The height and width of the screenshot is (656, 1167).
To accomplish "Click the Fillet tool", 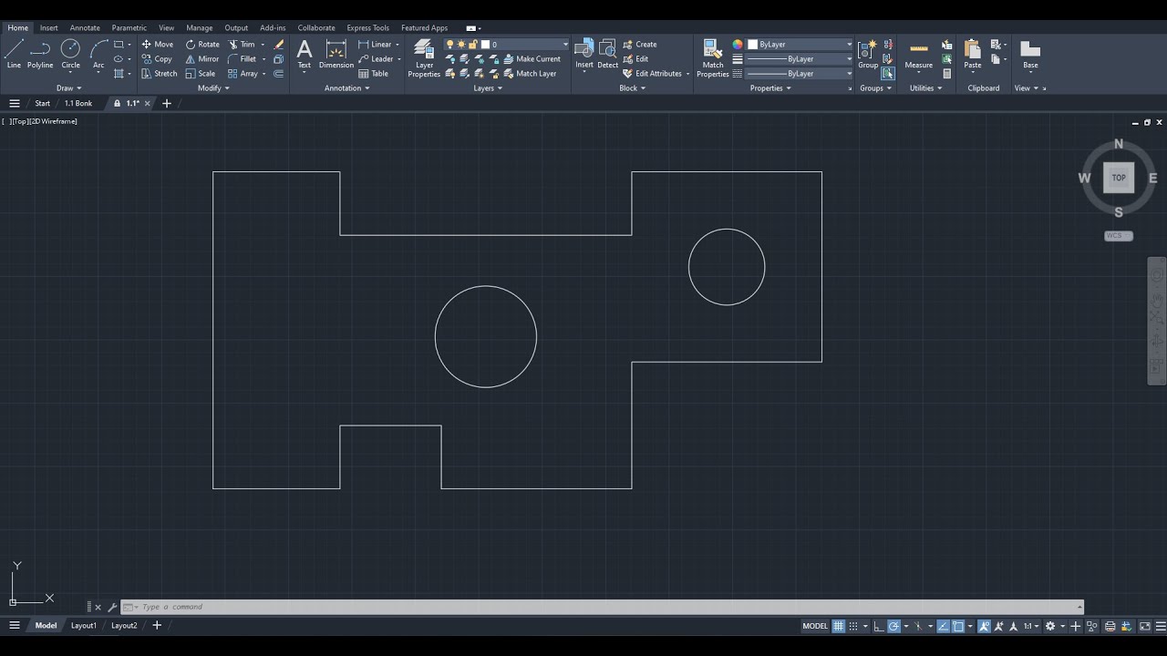I will coord(243,58).
